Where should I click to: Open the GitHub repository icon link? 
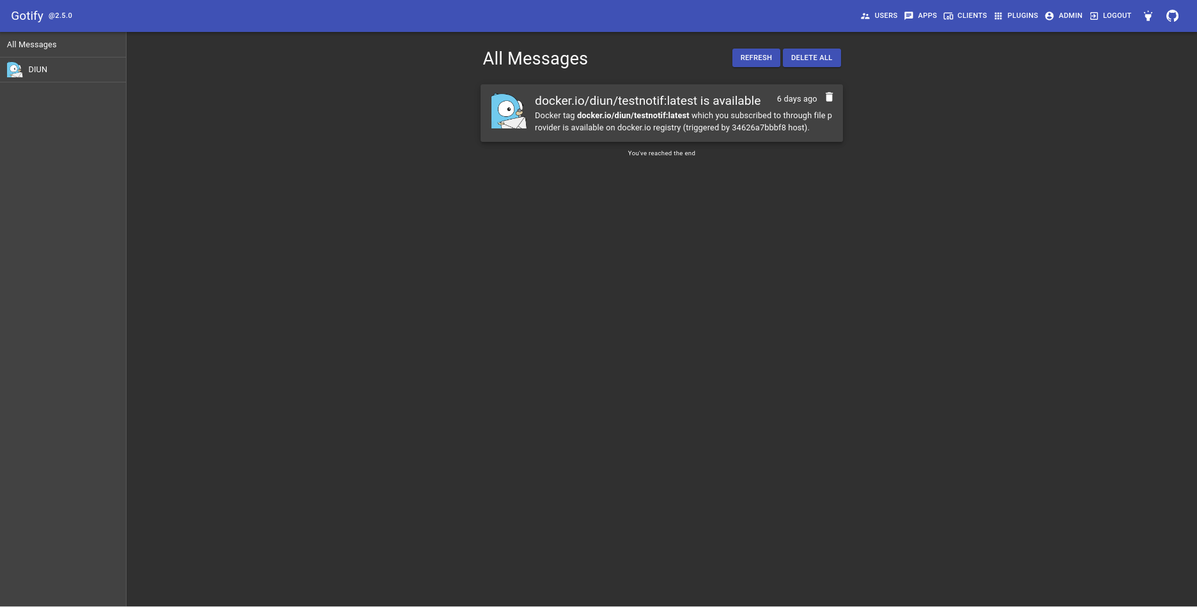1172,16
